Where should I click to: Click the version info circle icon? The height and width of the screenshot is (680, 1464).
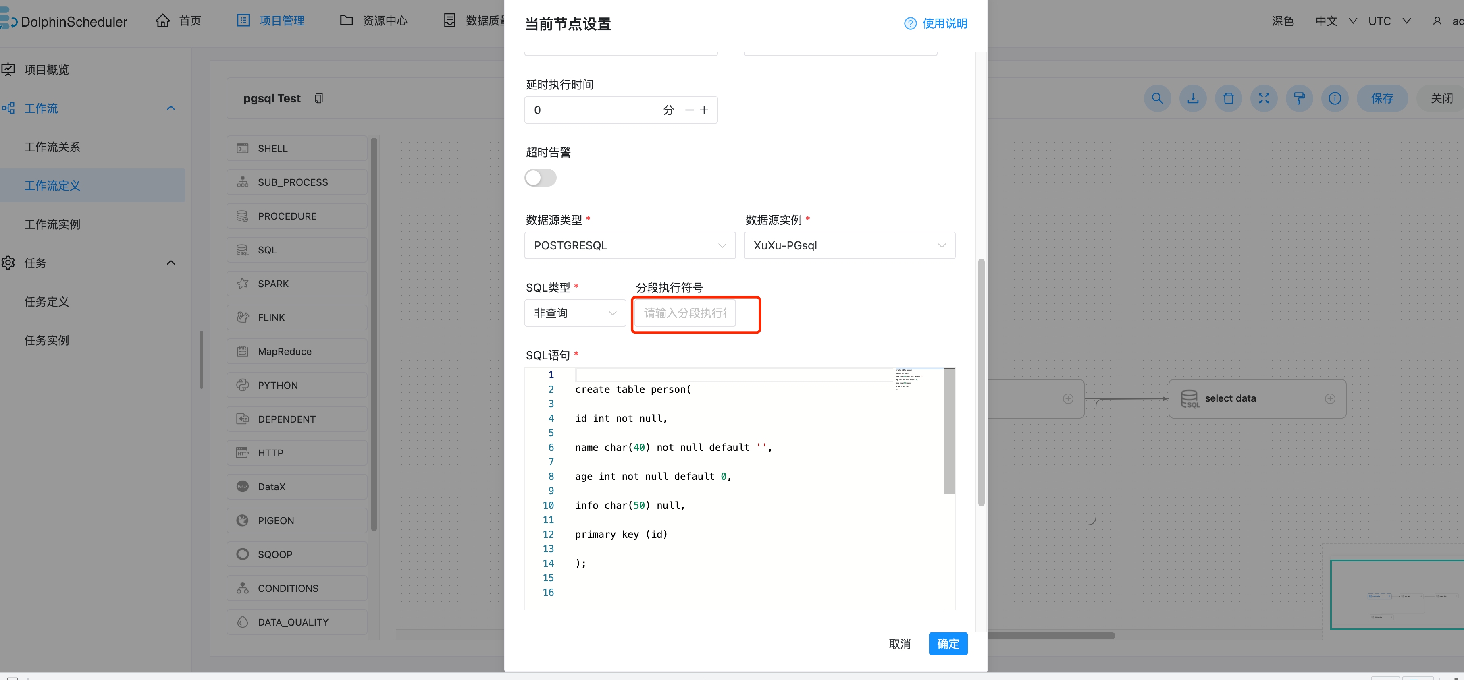click(x=1335, y=99)
